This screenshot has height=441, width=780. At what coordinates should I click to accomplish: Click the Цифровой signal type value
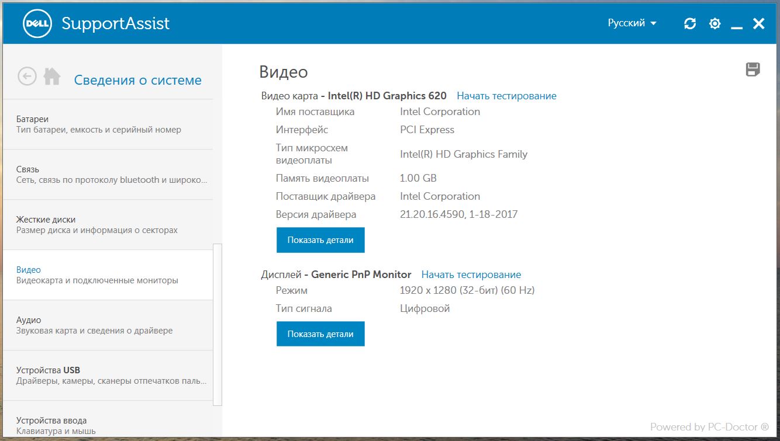click(x=425, y=308)
